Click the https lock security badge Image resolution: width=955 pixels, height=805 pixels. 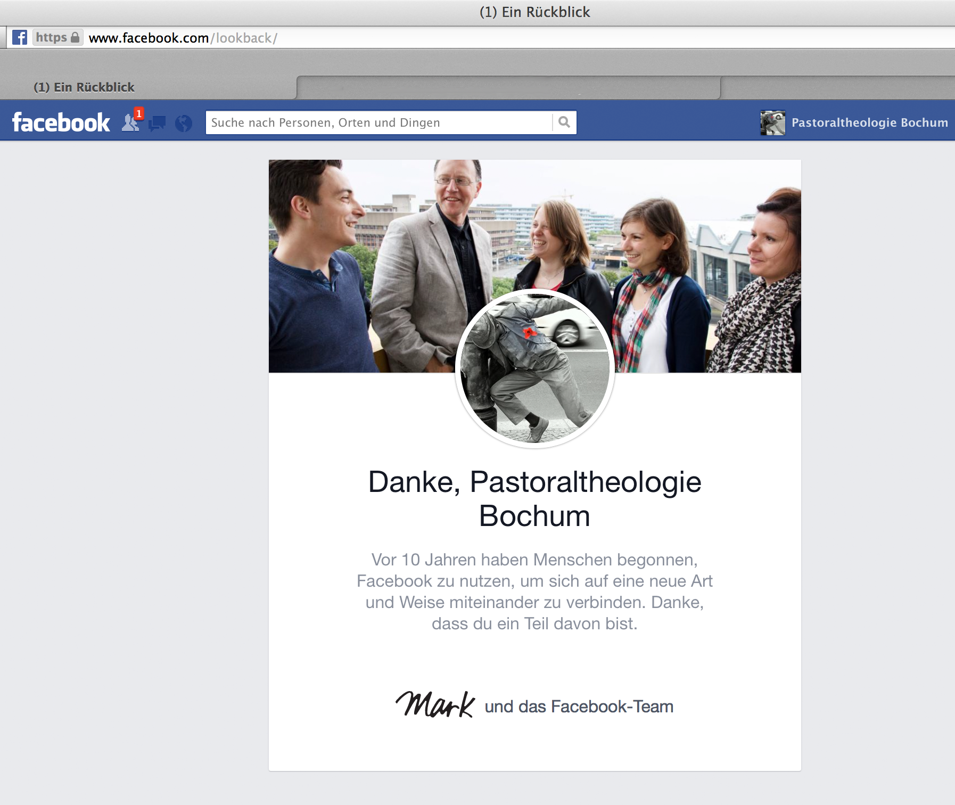tap(58, 37)
